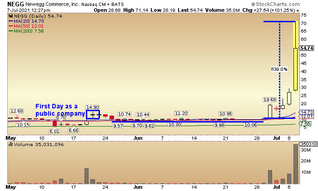Image resolution: width=318 pixels, height=191 pixels.
Task: Click the 6.01 low price label
Action: click(x=55, y=131)
